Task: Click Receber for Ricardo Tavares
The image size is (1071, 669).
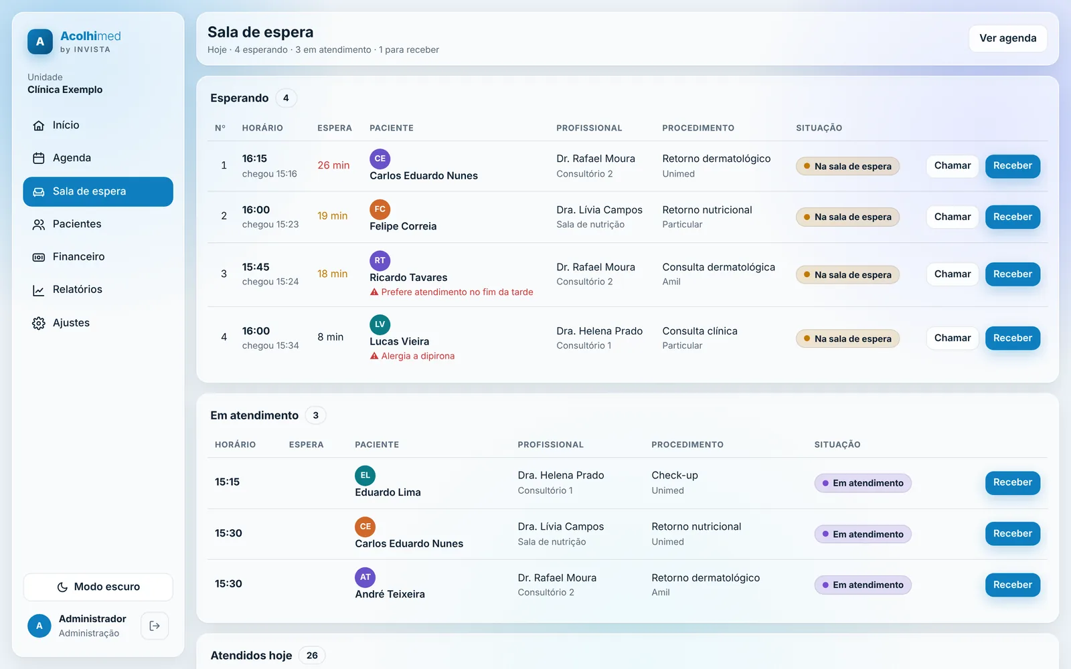Action: (1013, 274)
